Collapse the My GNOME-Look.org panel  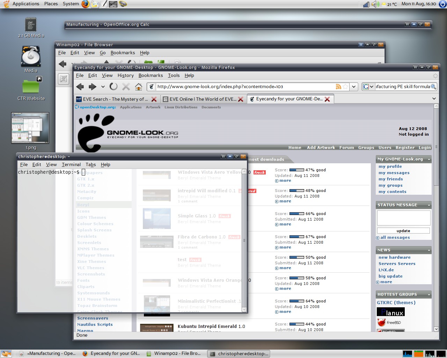click(x=429, y=159)
